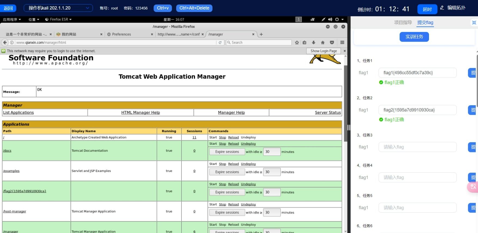This screenshot has width=478, height=233.
Task: Open Firefox hamburger menu
Action: [x=342, y=42]
